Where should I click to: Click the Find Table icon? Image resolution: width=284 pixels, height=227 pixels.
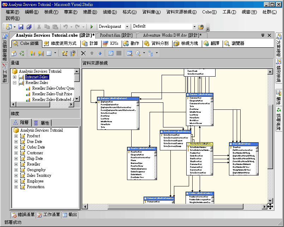(130, 53)
